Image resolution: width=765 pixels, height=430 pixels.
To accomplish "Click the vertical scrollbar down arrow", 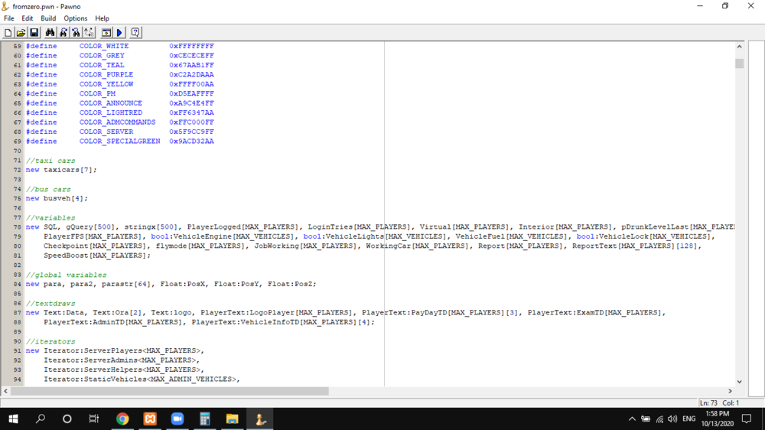I will [x=739, y=382].
